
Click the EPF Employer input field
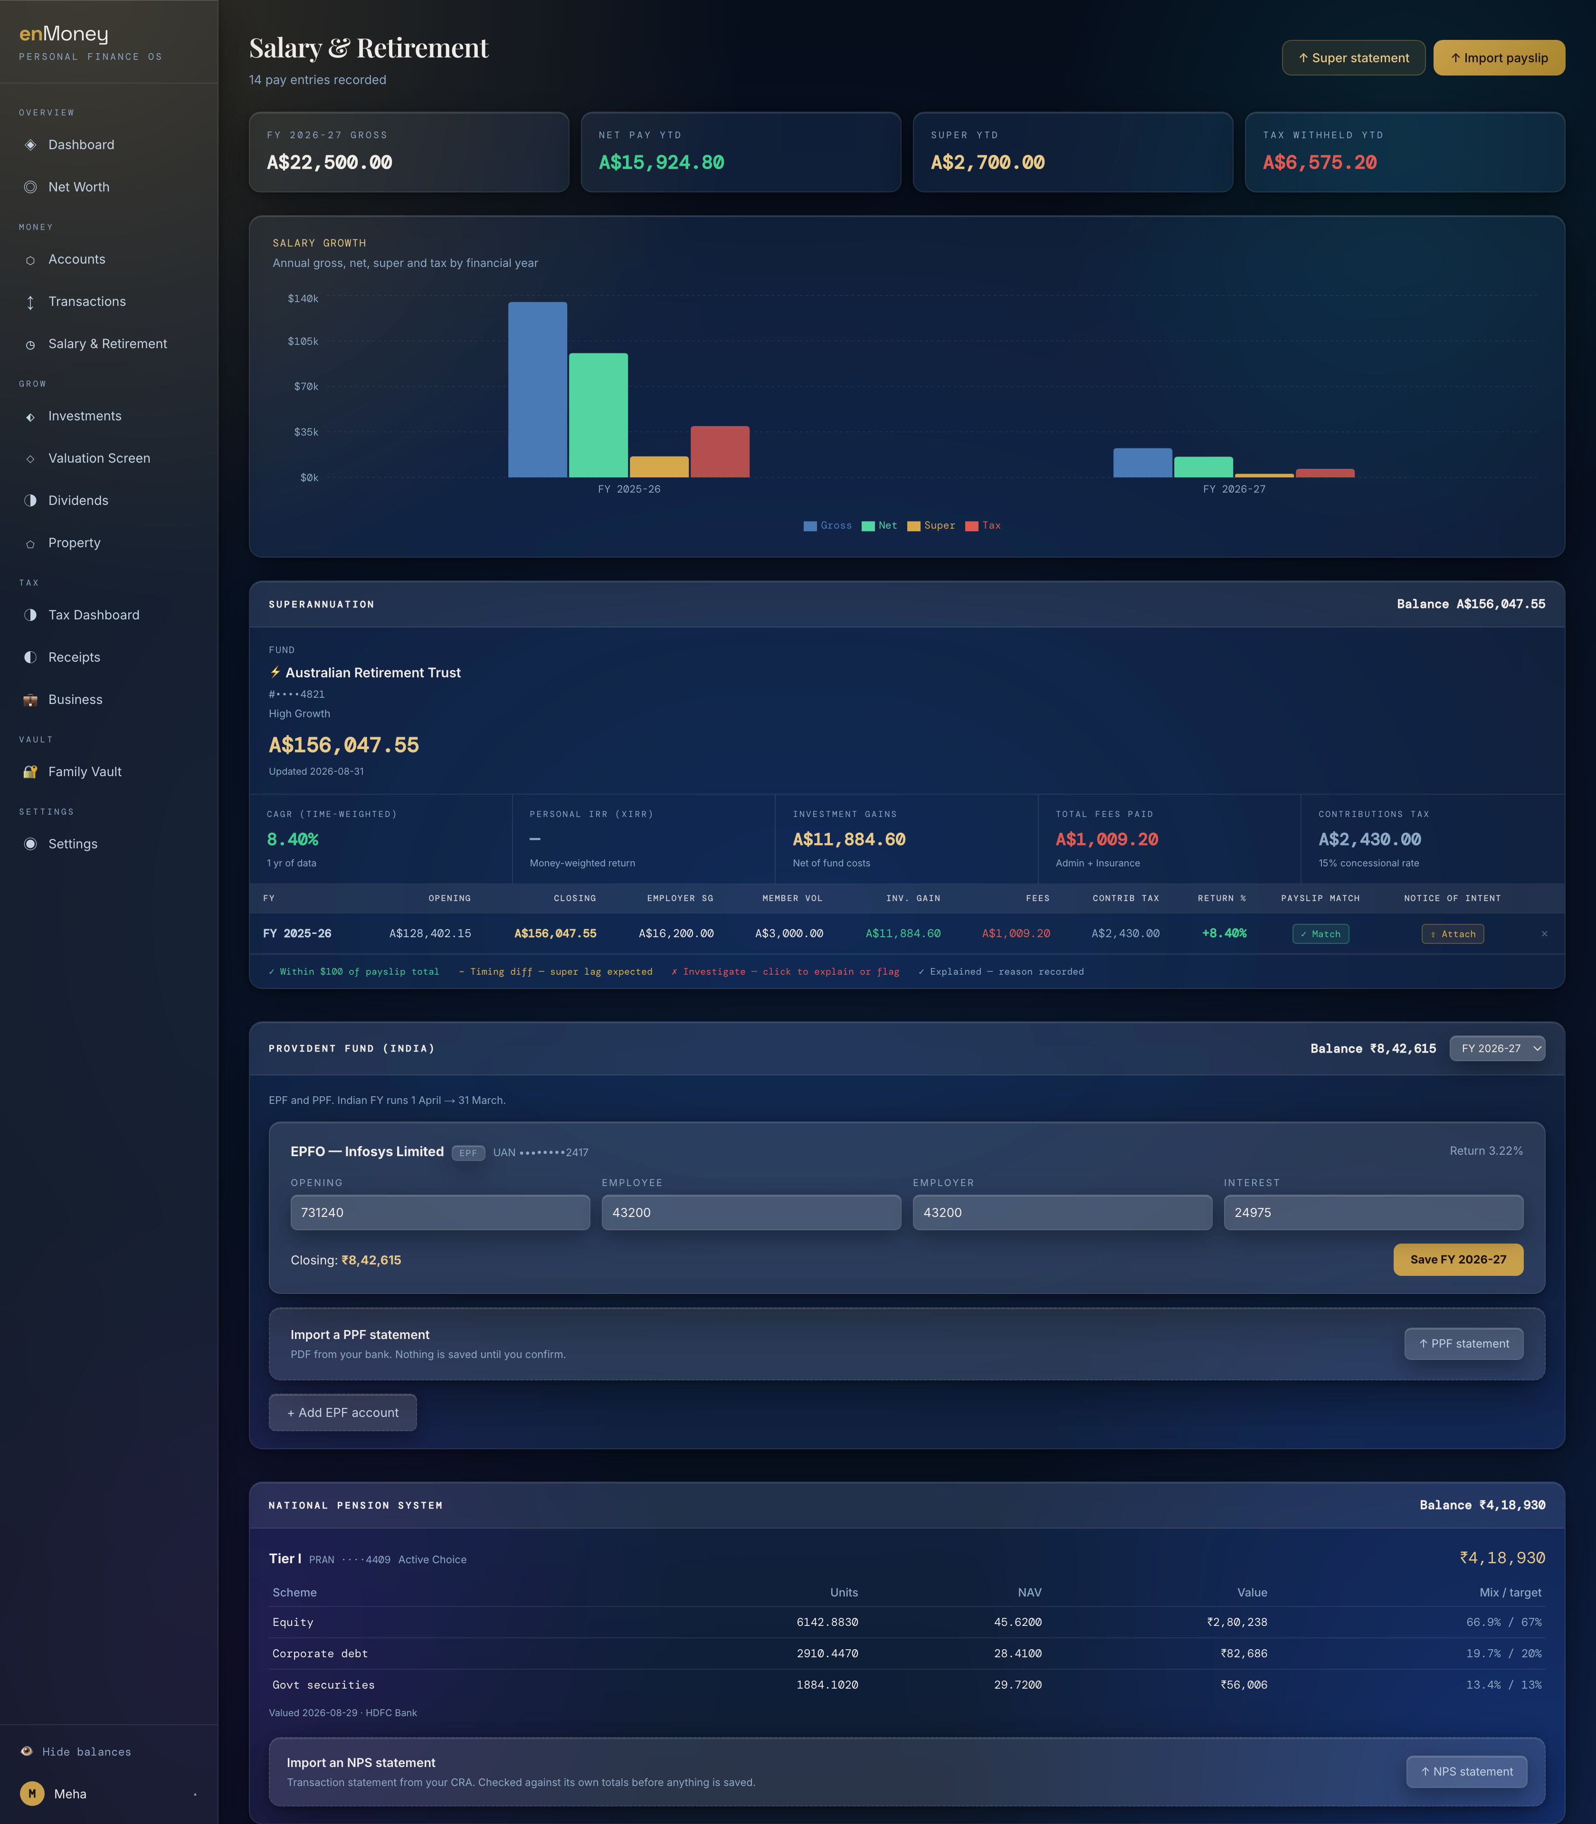tap(1062, 1213)
